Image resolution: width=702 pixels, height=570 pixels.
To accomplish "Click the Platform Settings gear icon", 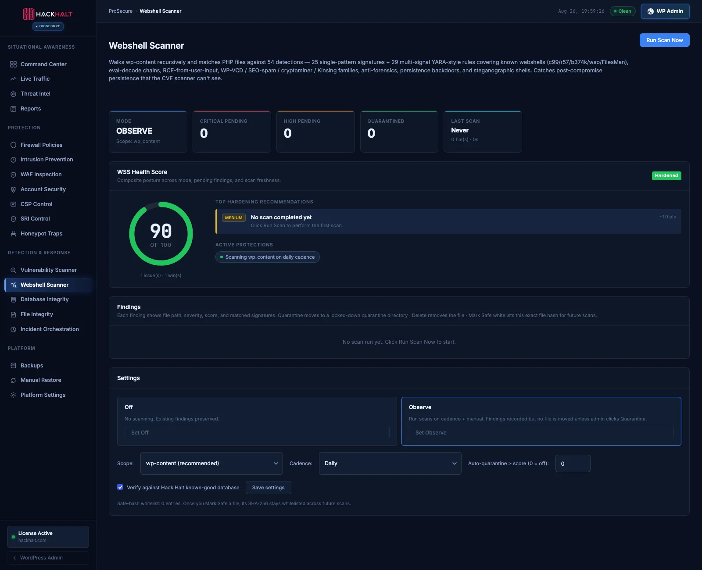I will [x=13, y=395].
